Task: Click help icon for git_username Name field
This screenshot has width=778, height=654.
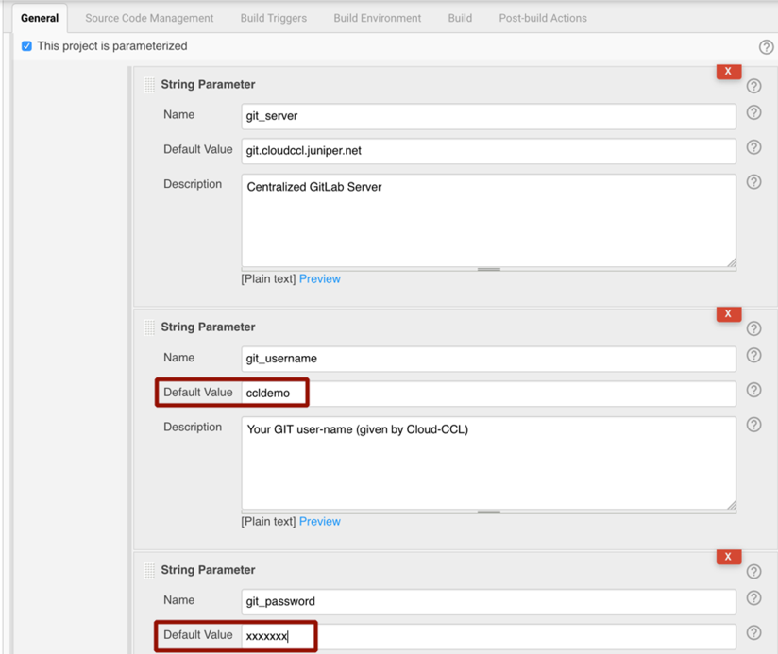Action: 753,356
